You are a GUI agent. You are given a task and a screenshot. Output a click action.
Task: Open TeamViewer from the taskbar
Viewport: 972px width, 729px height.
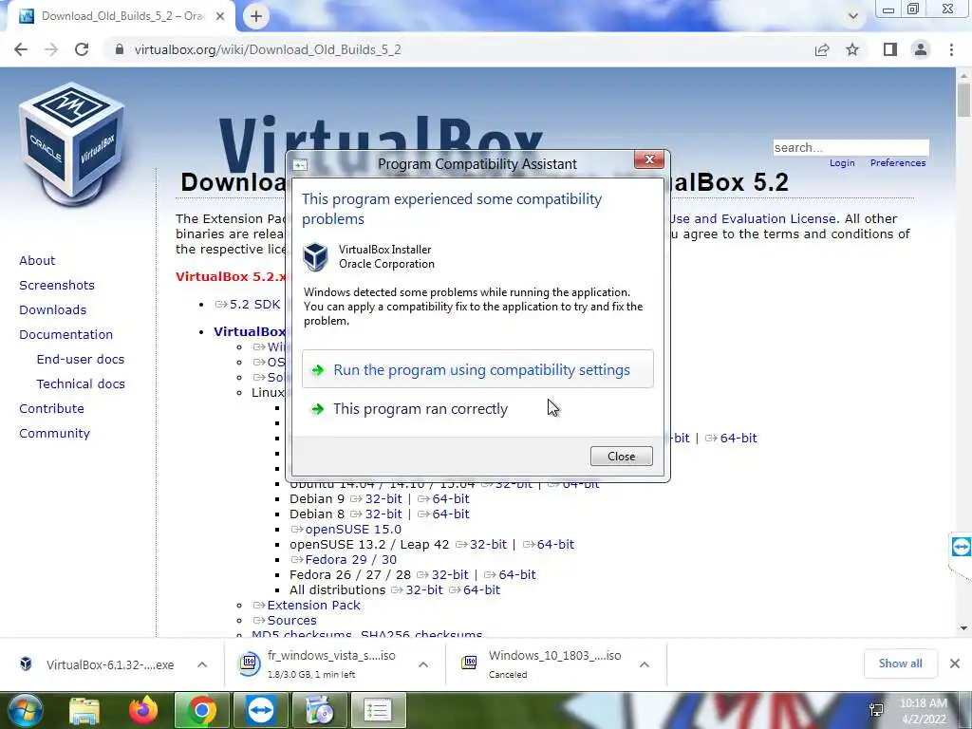tap(260, 710)
